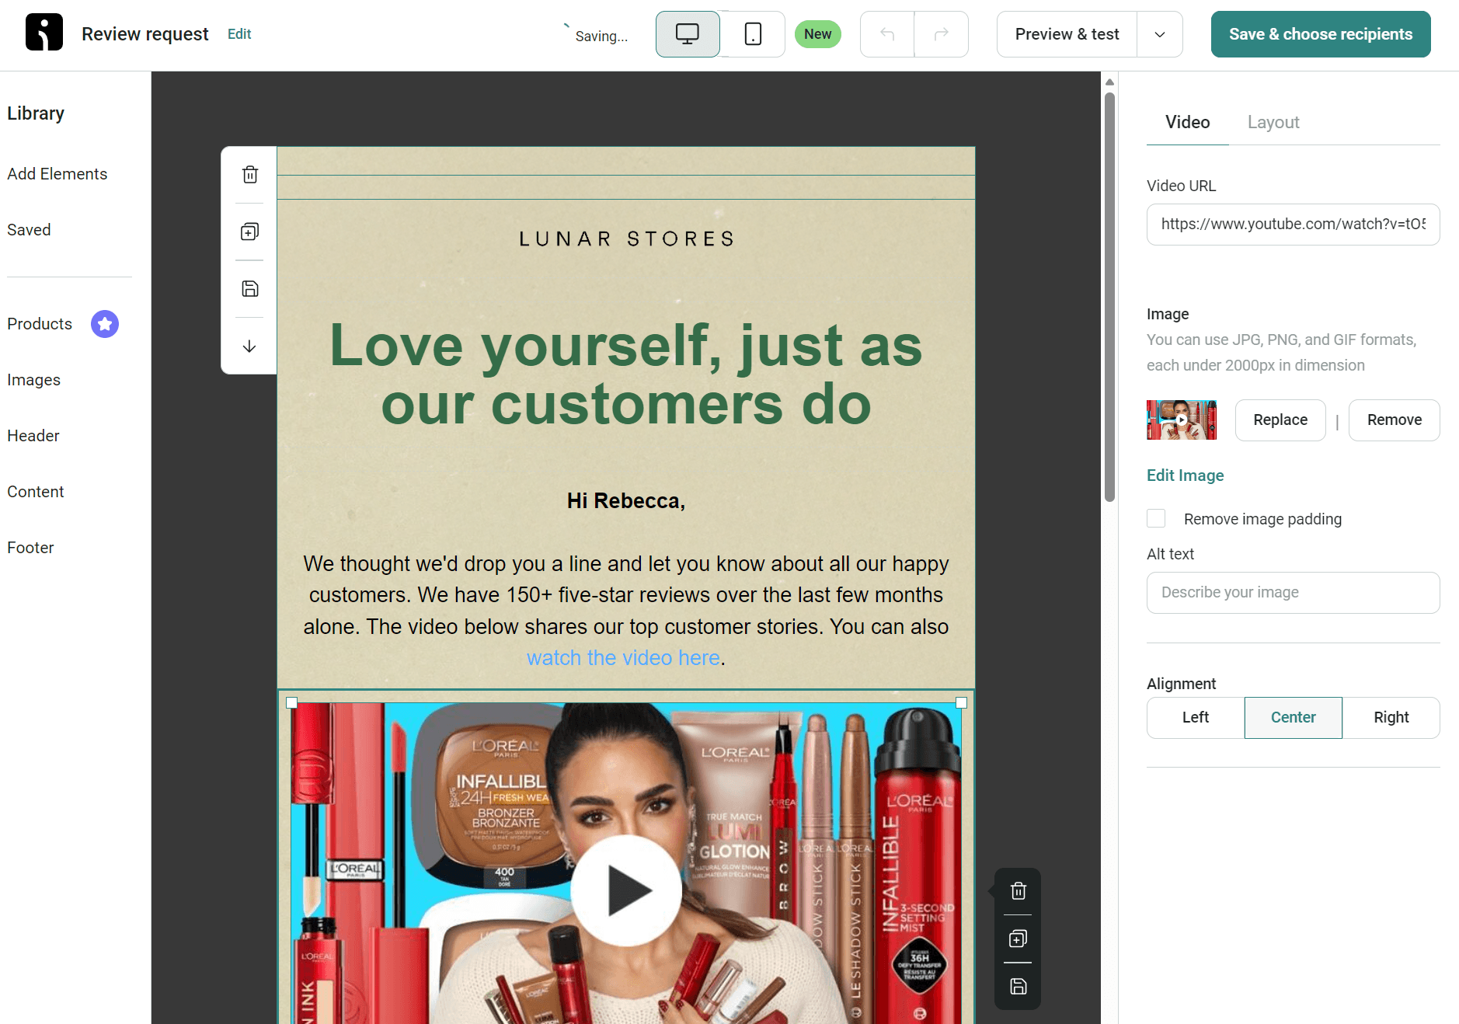Replace the video image
The height and width of the screenshot is (1024, 1459).
pyautogui.click(x=1280, y=420)
